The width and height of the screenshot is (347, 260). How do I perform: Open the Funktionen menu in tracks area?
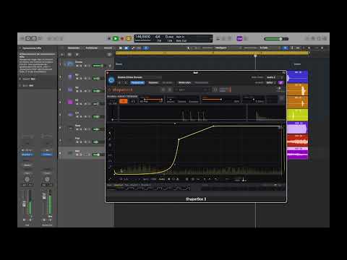tap(92, 48)
